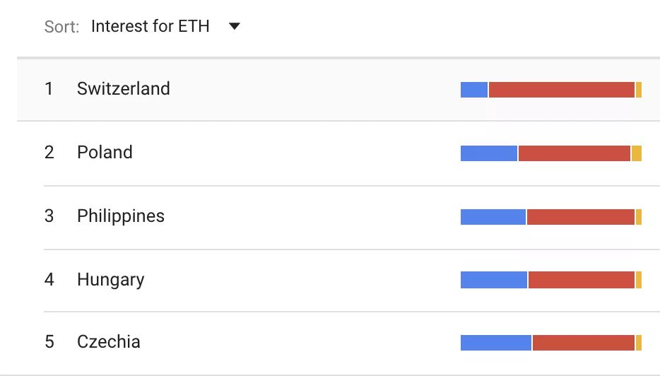
Task: Click Switzerland's yellow bar segment
Action: point(639,90)
